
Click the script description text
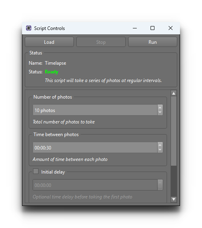[103, 80]
